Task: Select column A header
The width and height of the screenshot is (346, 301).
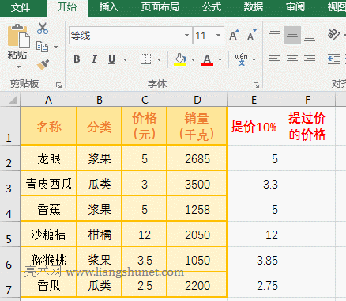Action: tap(49, 100)
